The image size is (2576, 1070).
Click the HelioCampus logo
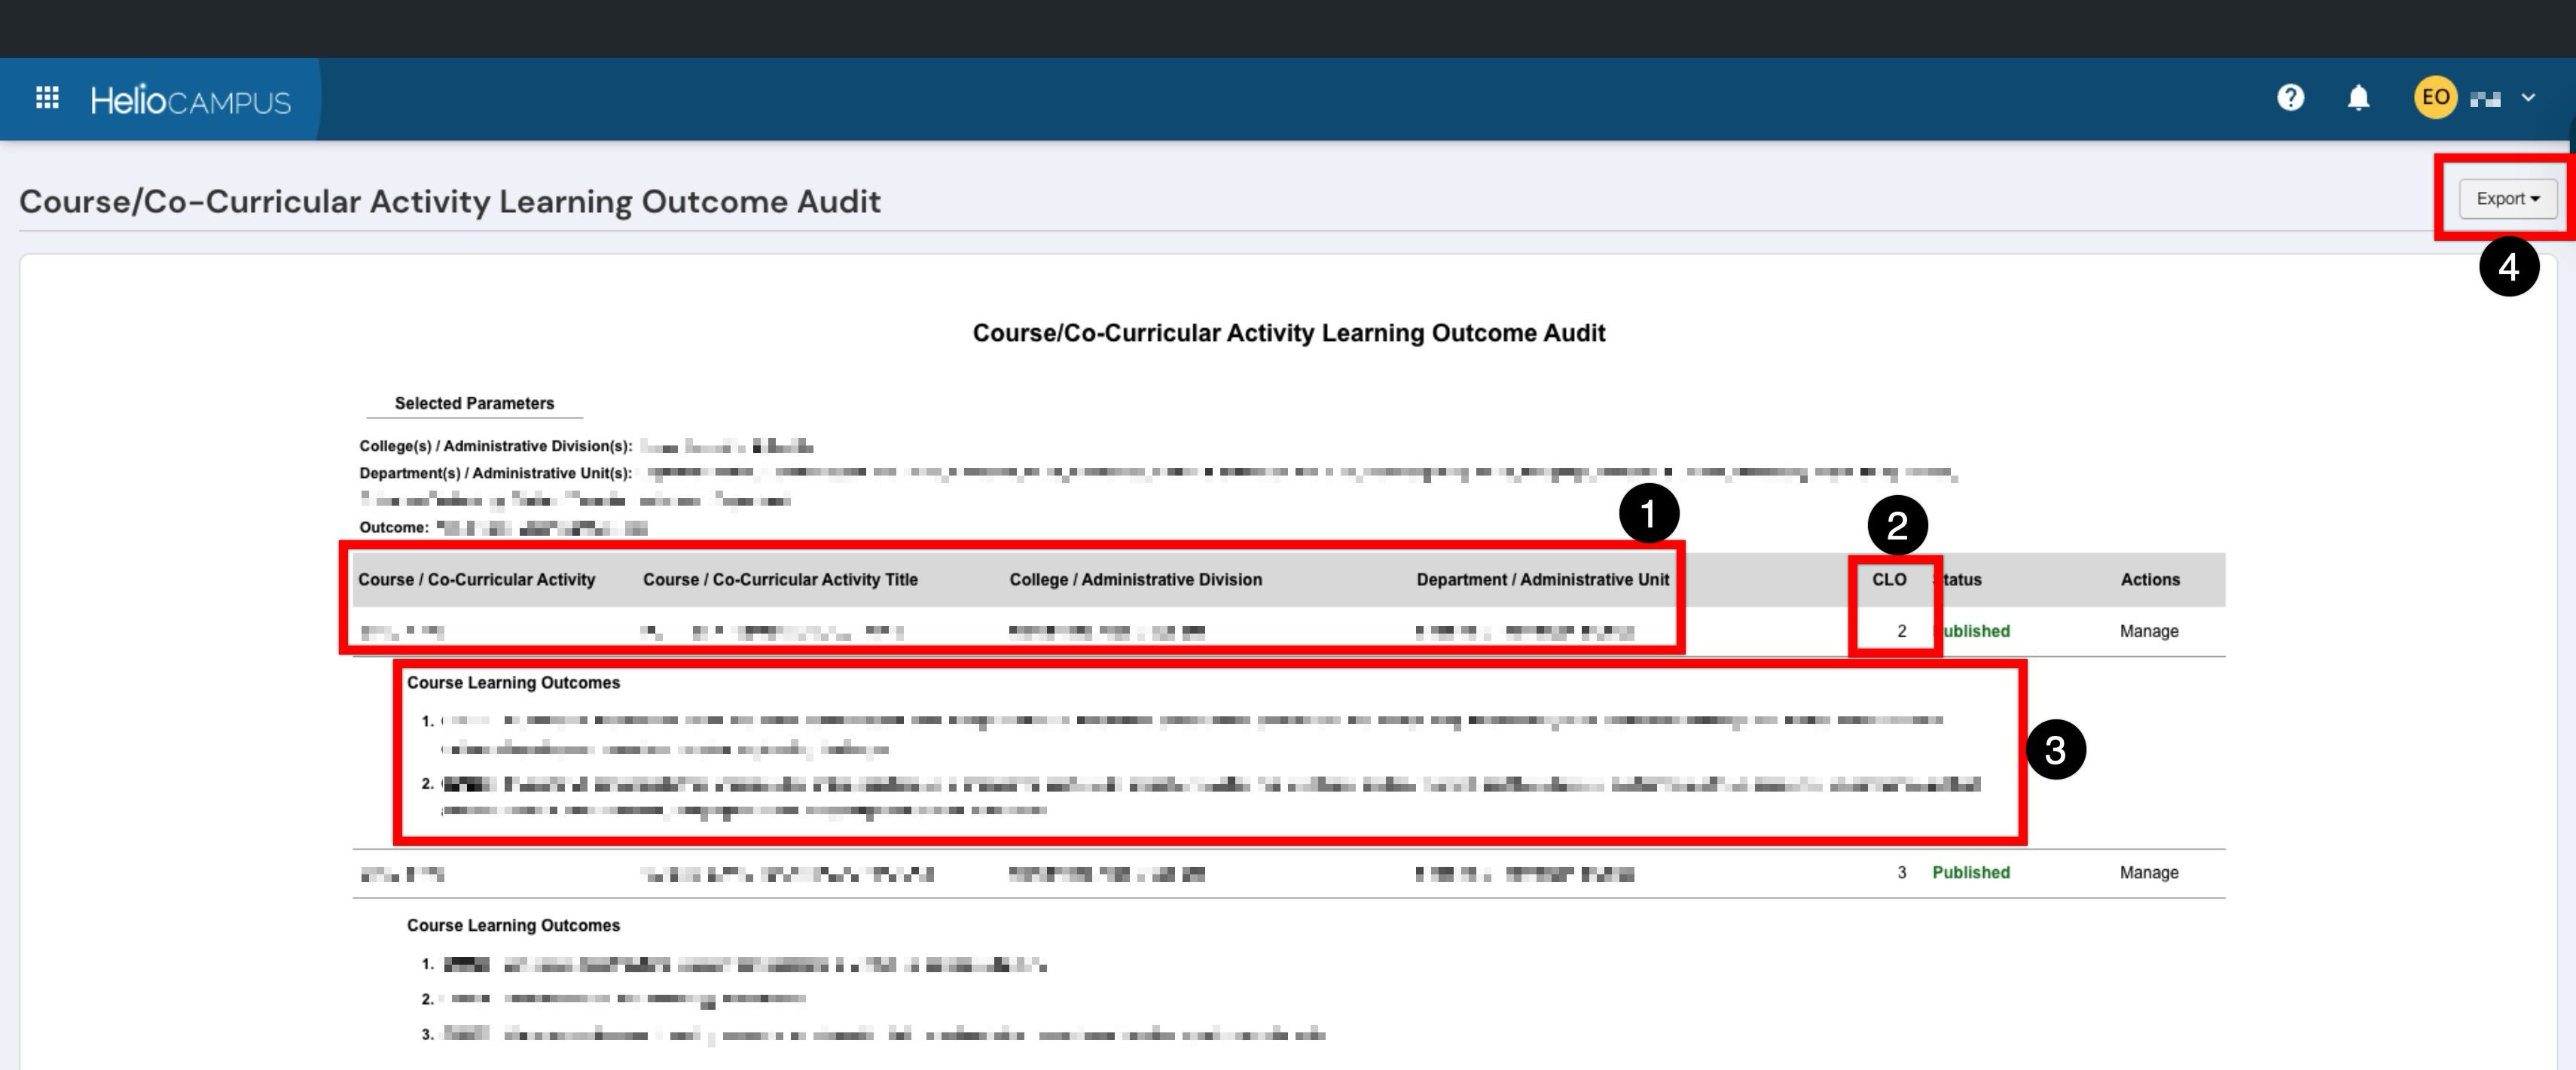click(x=190, y=100)
